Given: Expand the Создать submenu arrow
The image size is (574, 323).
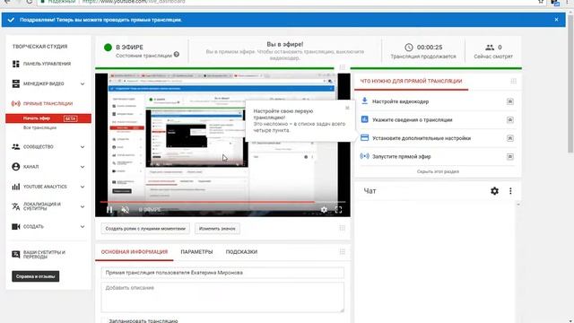Looking at the screenshot, I should 83,227.
